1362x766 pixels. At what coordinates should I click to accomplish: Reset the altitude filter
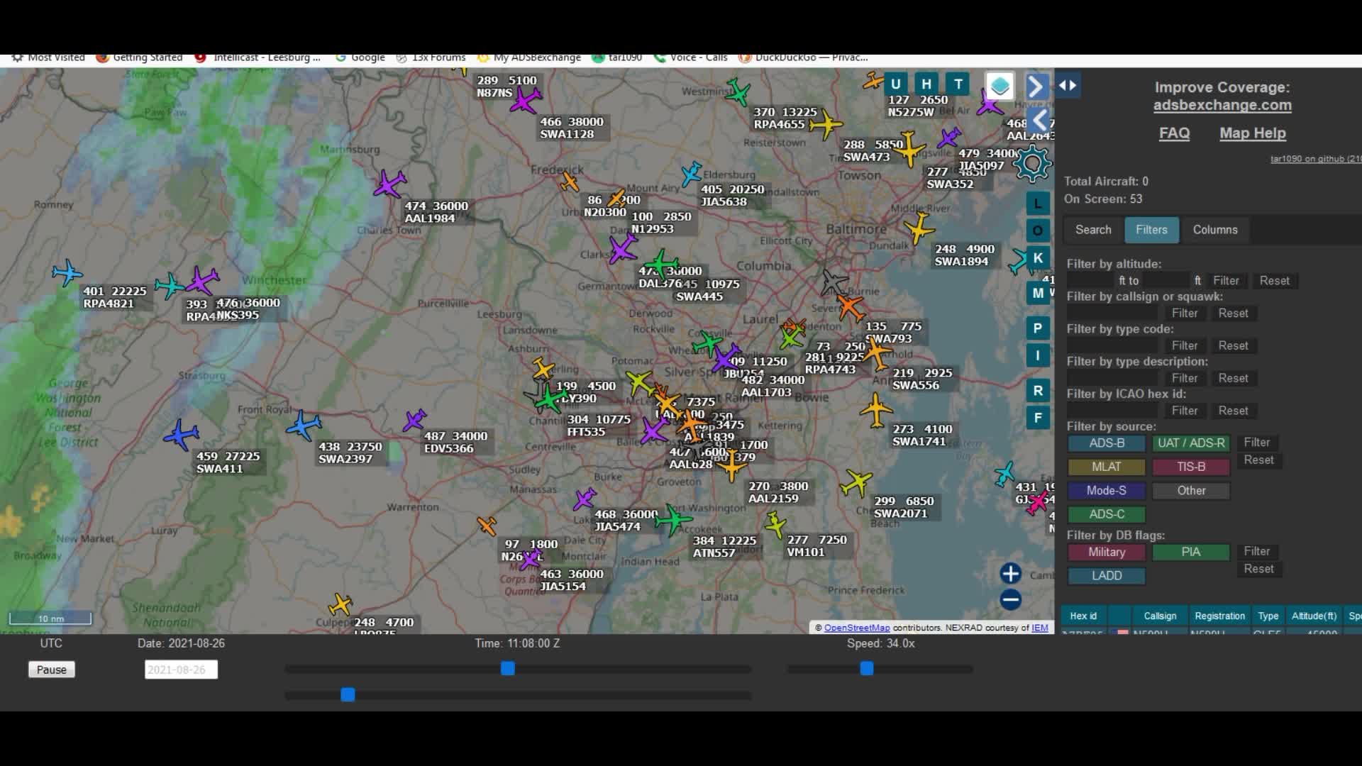1274,281
